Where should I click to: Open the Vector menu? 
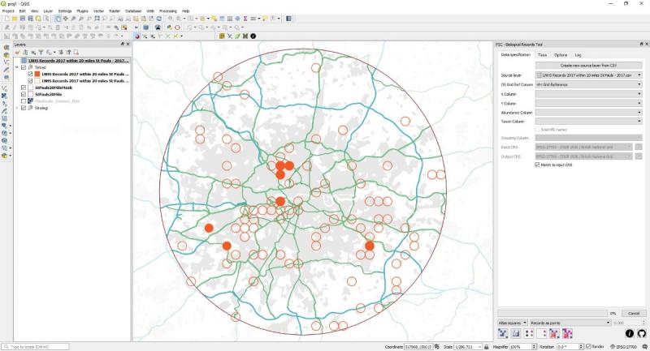click(98, 11)
